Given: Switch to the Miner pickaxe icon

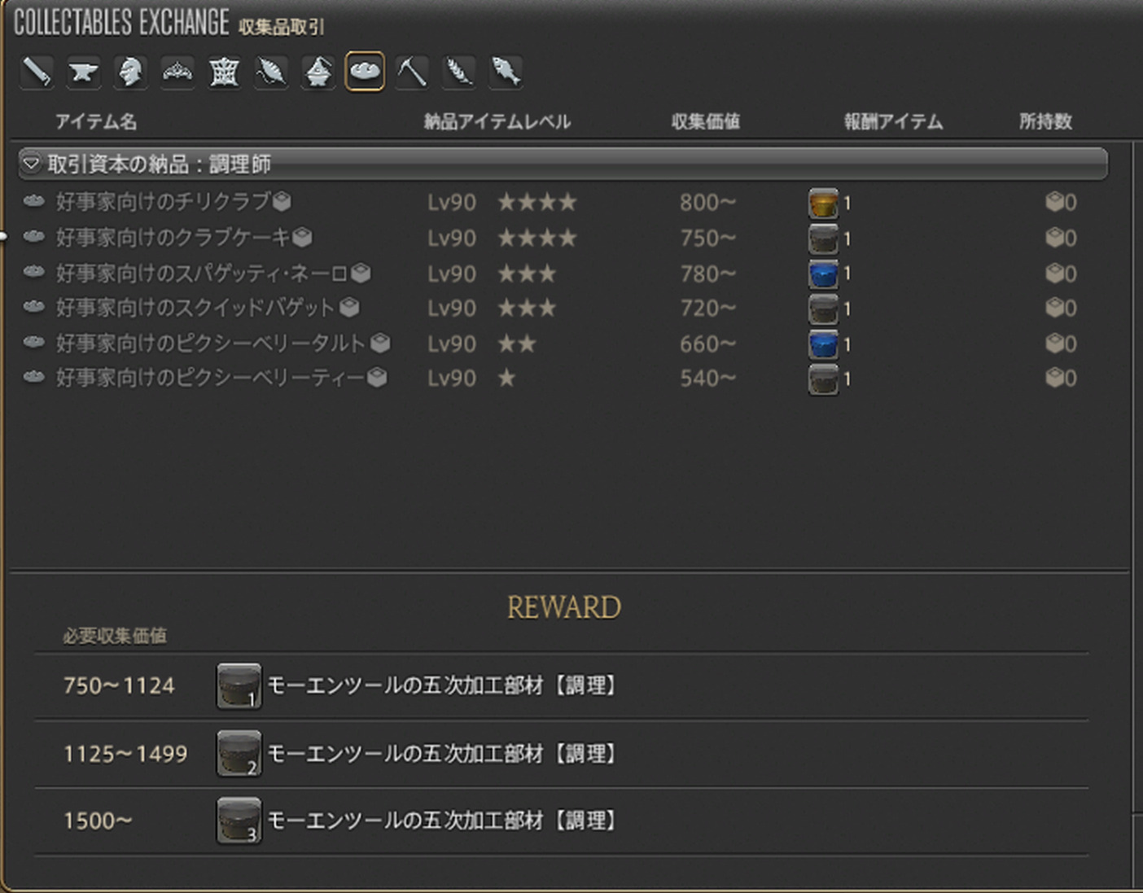Looking at the screenshot, I should click(412, 72).
